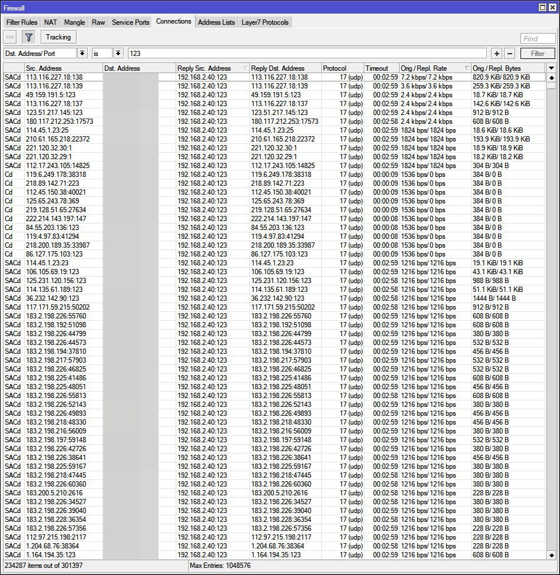Remove the filter condition with minus icon
This screenshot has width=560, height=575.
coord(510,53)
